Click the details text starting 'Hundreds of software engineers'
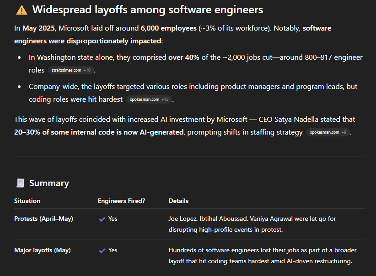Image resolution: width=376 pixels, height=276 pixels. click(263, 255)
